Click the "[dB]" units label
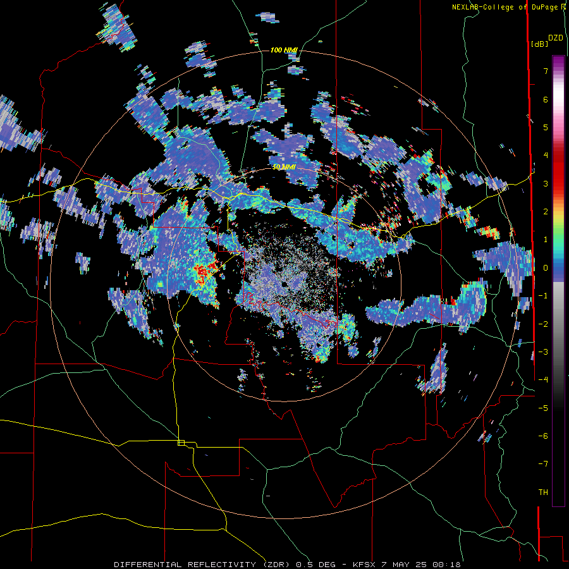Image resolution: width=569 pixels, height=569 pixels. click(539, 44)
